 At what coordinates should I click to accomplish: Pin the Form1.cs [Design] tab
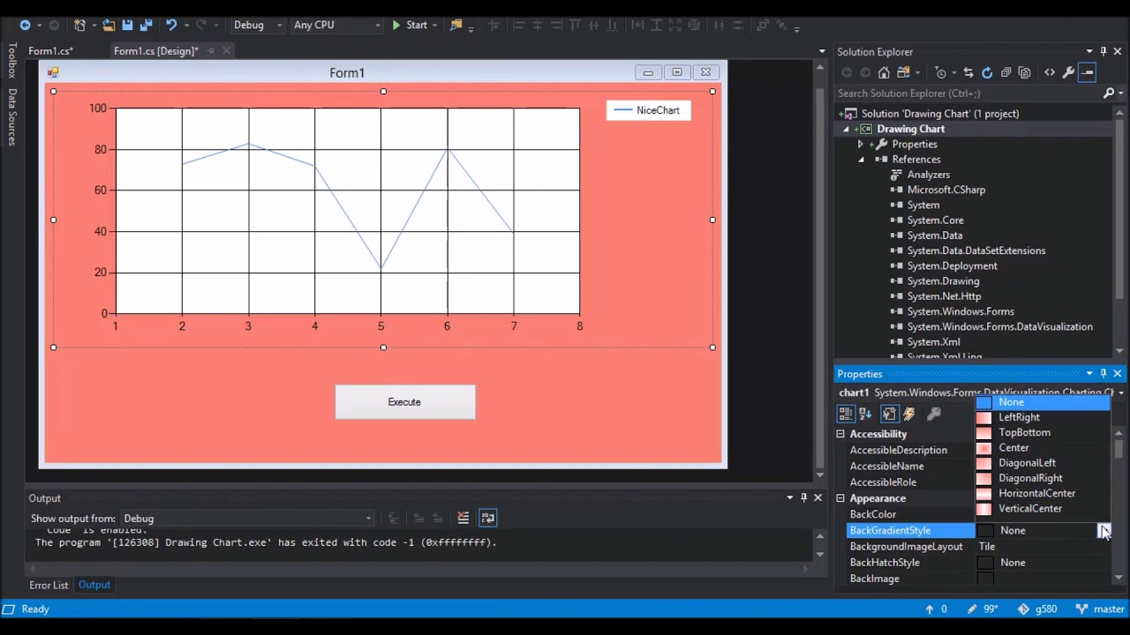coord(211,51)
